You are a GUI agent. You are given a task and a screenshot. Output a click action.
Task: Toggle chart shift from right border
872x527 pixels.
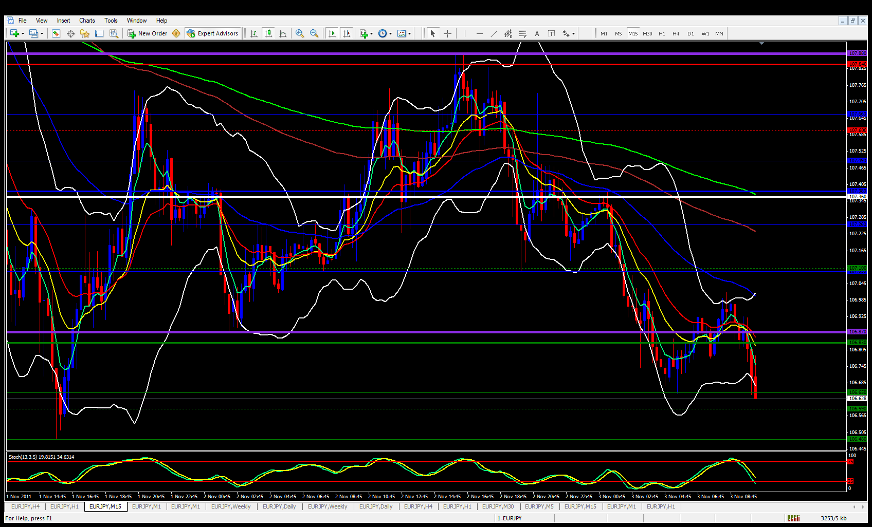pos(347,33)
